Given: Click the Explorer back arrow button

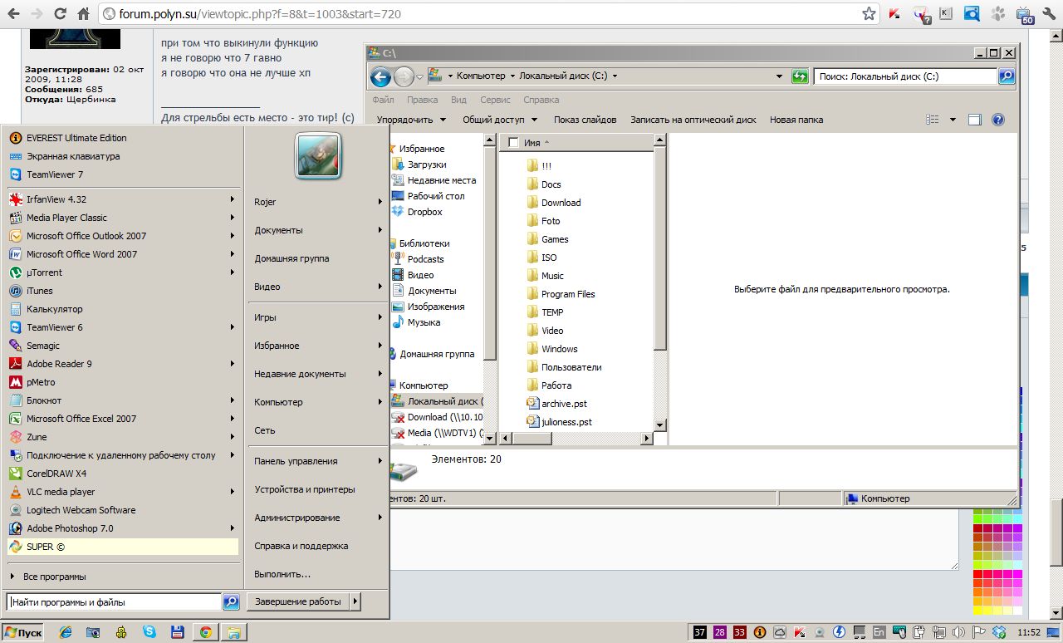Looking at the screenshot, I should [x=380, y=77].
